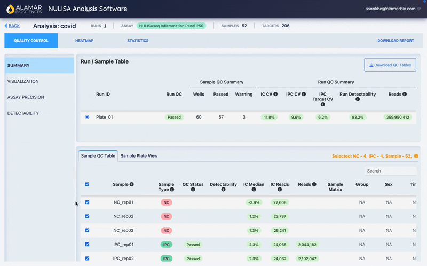The height and width of the screenshot is (266, 427).
Task: Uncheck the IPC_rep01 sample checkbox
Action: coord(87,244)
